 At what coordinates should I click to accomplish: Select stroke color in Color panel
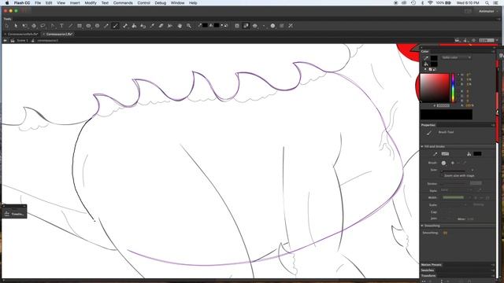tap(434, 58)
